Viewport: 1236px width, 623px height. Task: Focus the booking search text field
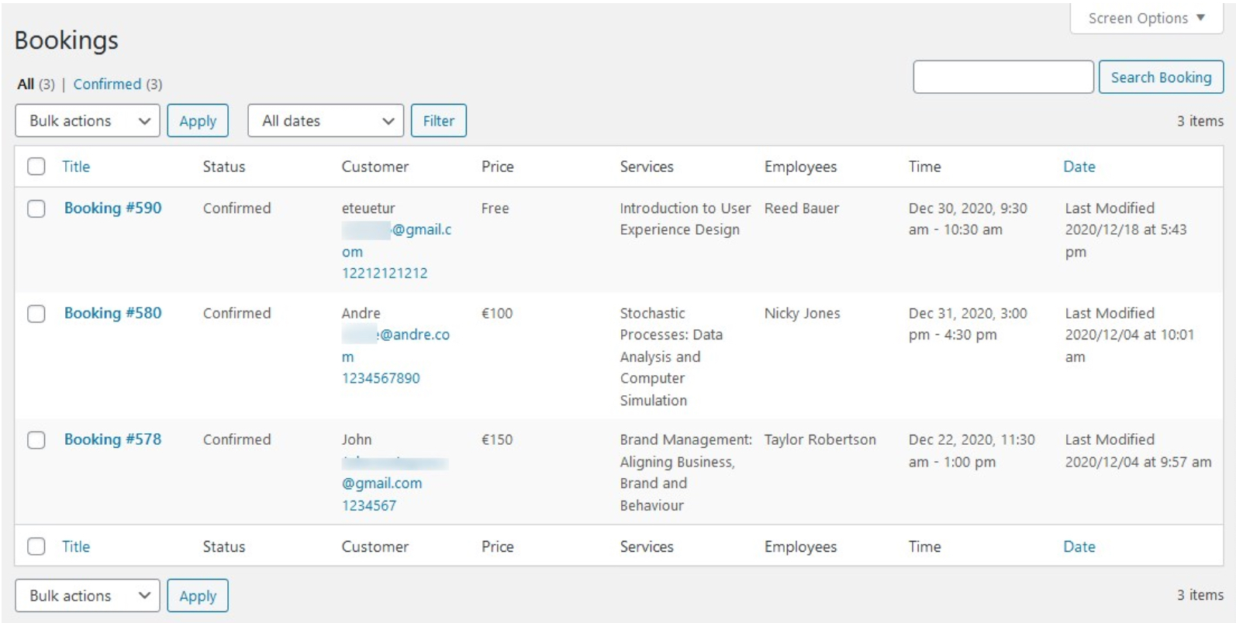[1003, 77]
